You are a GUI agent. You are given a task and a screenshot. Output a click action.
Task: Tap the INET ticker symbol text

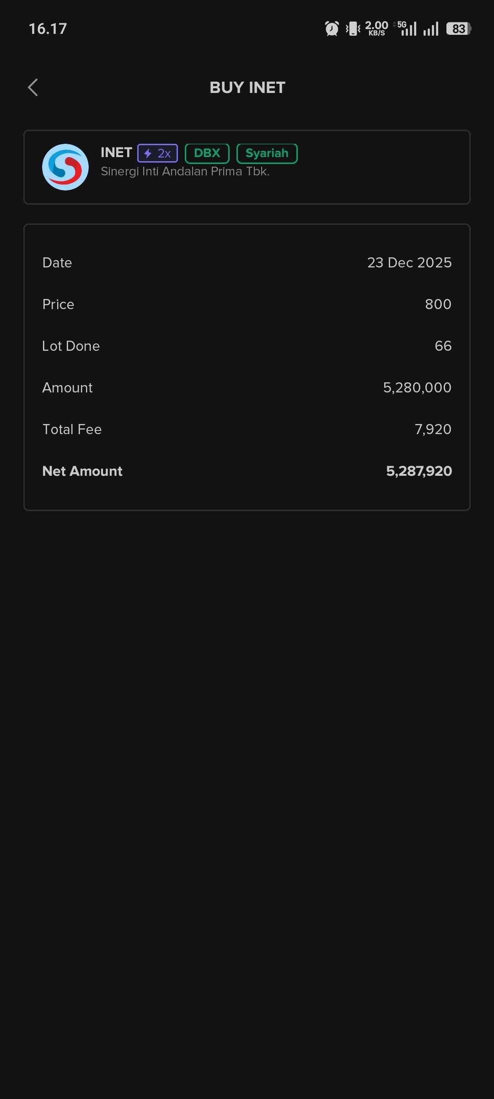[x=116, y=152]
